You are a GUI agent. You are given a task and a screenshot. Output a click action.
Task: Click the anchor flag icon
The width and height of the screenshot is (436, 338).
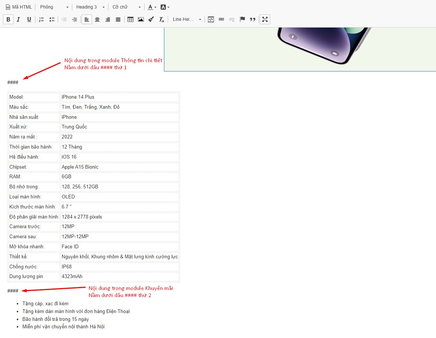point(242,19)
